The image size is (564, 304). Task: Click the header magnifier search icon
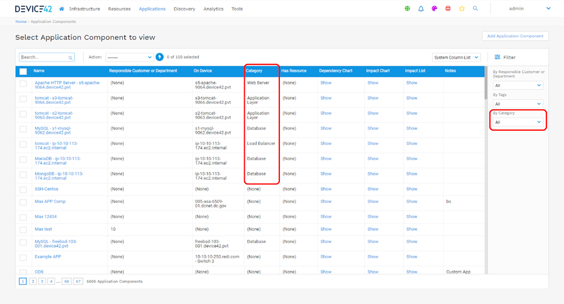[x=475, y=9]
